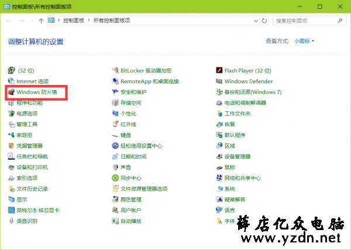This screenshot has height=250, width=351.
Task: Refresh the control panel view
Action: click(x=264, y=21)
